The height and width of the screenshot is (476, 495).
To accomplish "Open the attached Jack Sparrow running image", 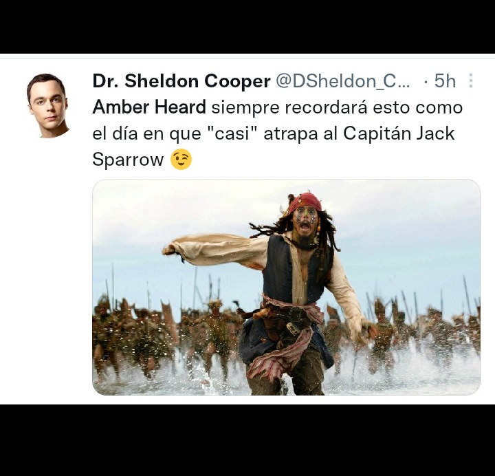I will (x=286, y=287).
